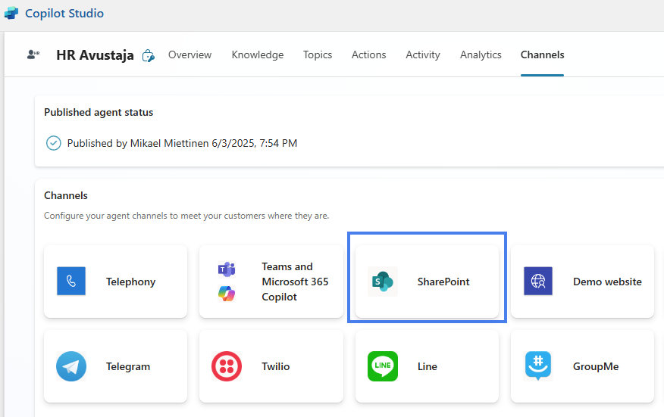664x417 pixels.
Task: Open the Copilot Studio home link
Action: pyautogui.click(x=64, y=14)
